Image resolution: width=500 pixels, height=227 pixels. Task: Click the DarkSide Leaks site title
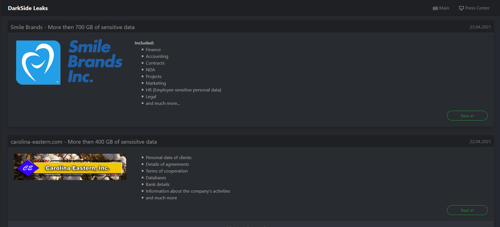point(28,8)
